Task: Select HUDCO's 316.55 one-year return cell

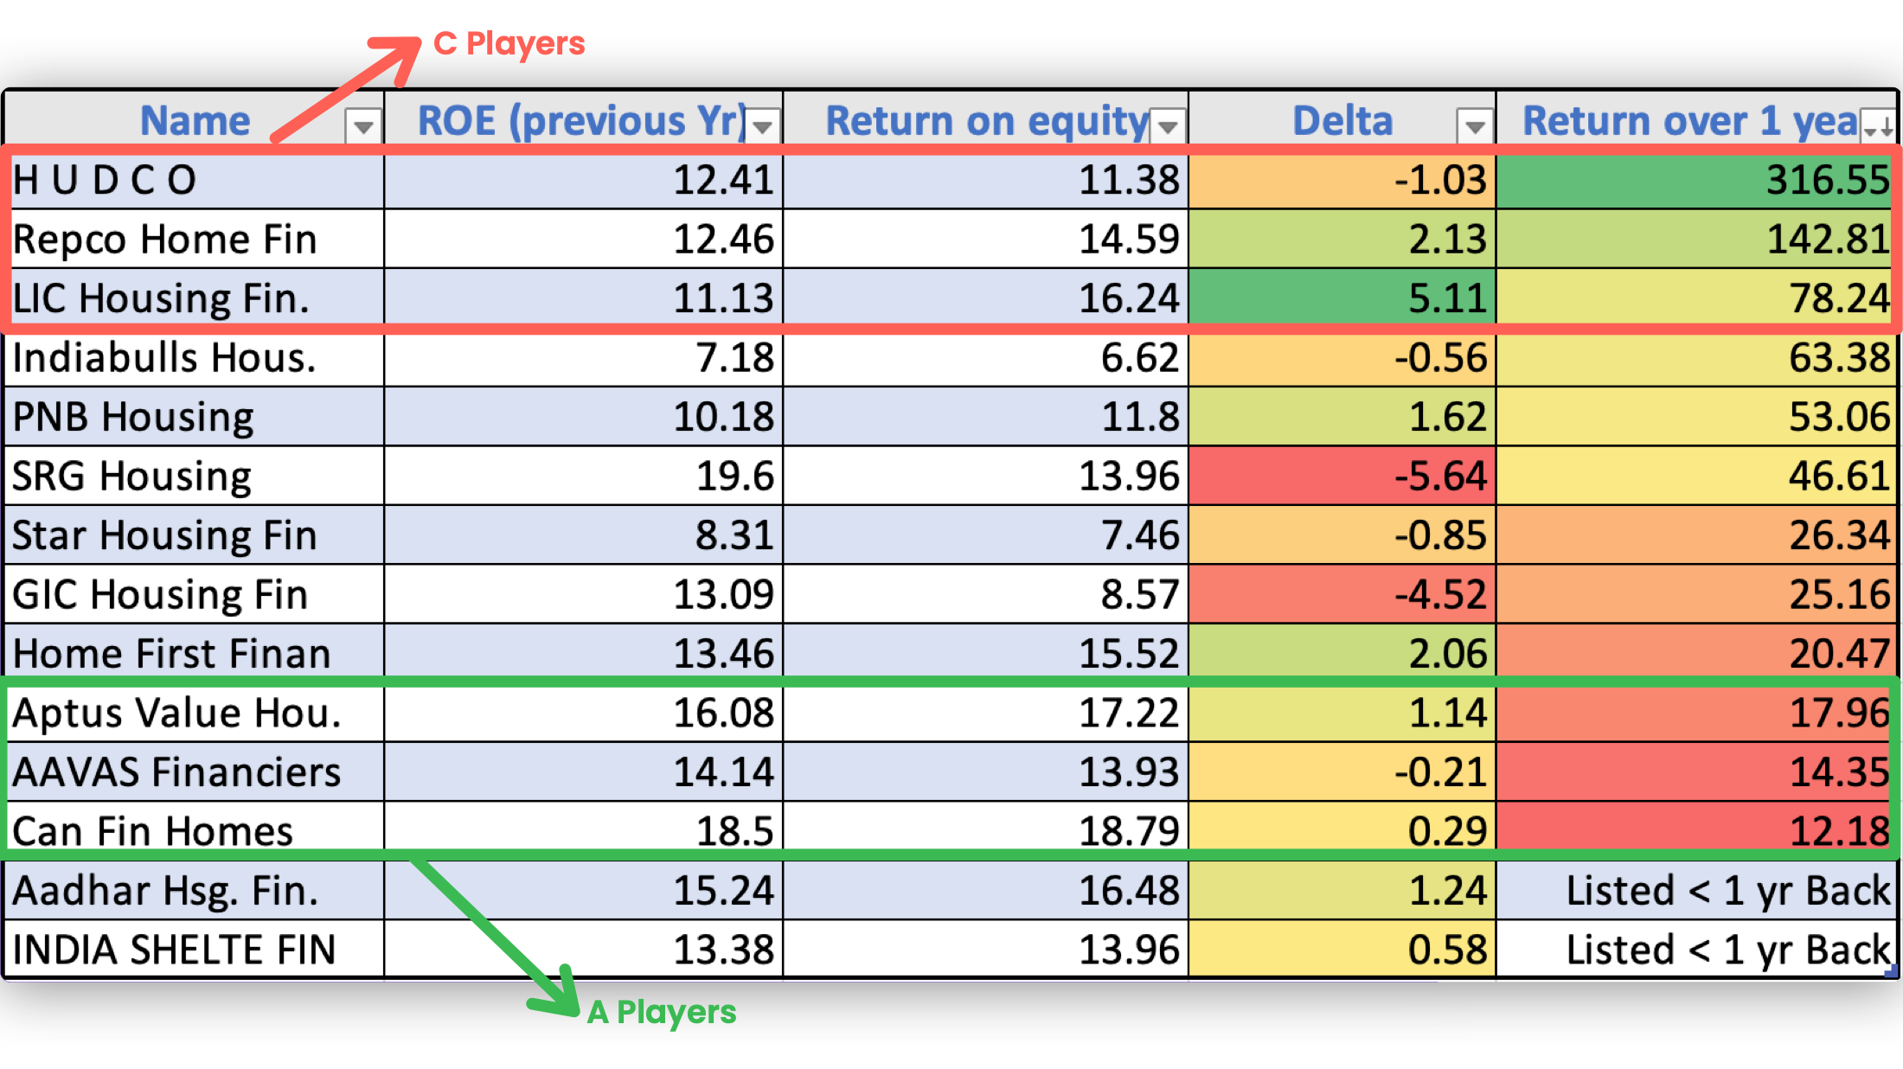Action: click(x=1697, y=180)
